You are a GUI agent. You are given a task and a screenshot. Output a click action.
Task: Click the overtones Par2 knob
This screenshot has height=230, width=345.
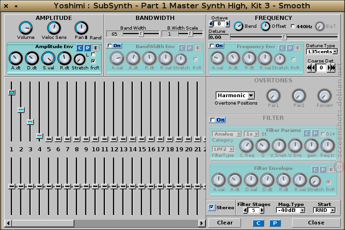coord(299,96)
